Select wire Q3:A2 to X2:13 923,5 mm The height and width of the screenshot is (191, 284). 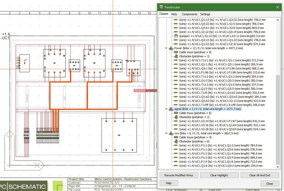[222, 101]
